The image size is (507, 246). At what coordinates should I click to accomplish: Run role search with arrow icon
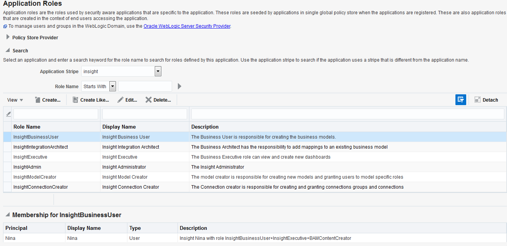179,86
